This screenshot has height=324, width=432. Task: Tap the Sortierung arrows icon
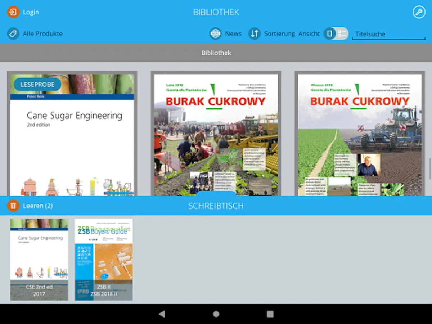pos(255,34)
